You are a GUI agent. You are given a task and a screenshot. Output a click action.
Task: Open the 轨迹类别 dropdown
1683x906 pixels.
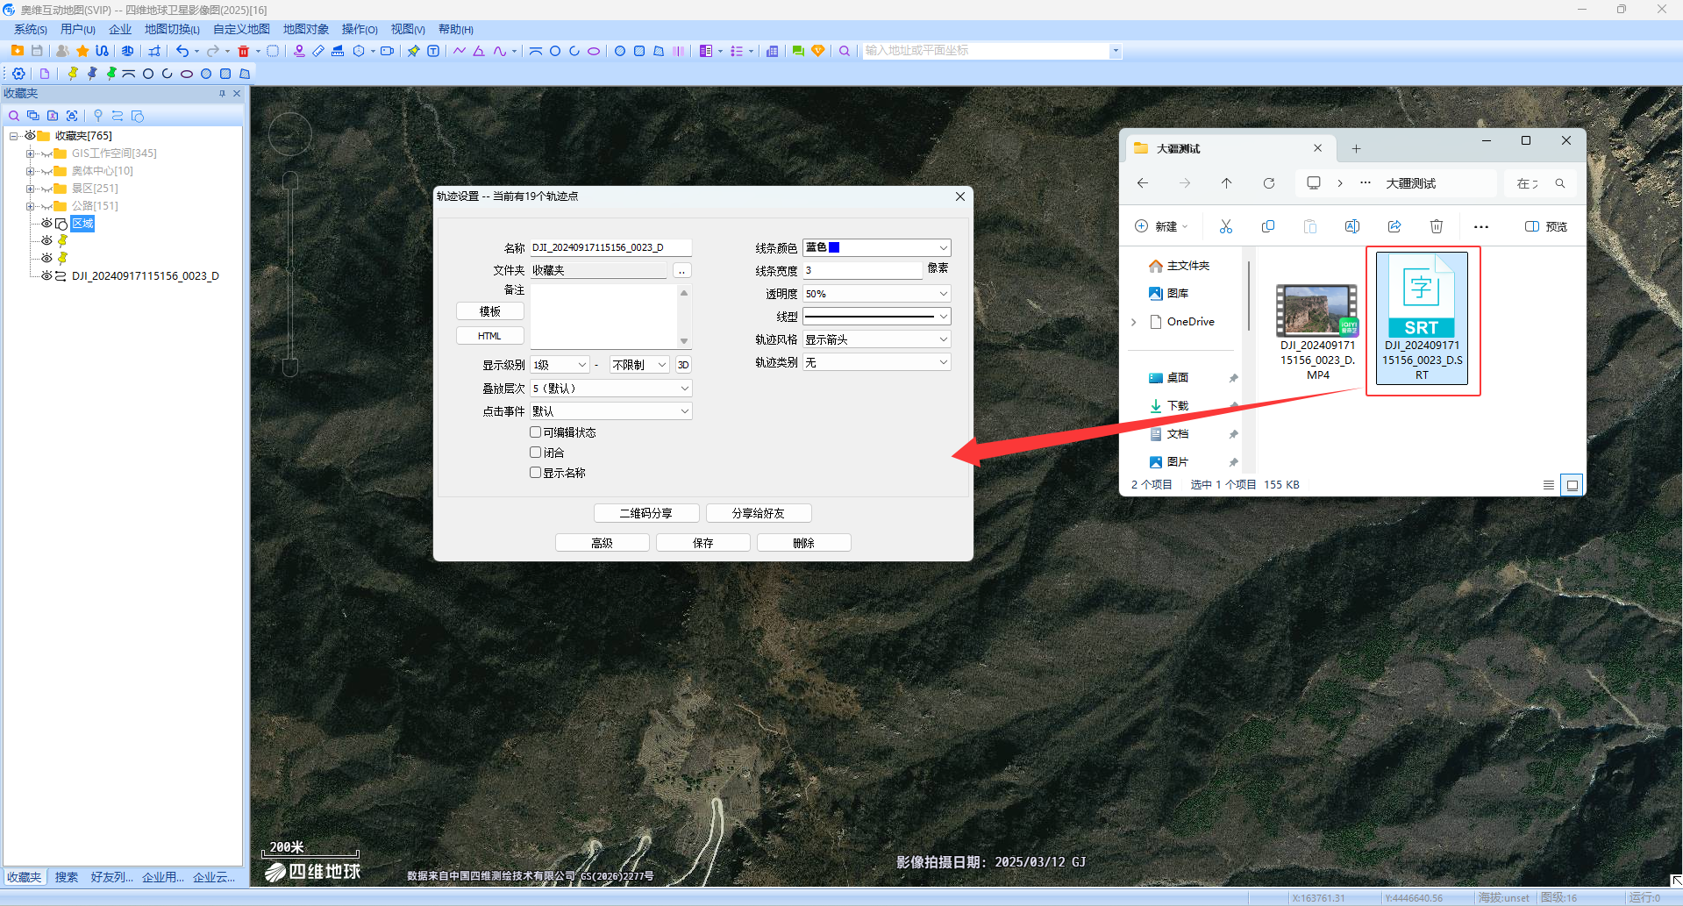click(x=877, y=362)
